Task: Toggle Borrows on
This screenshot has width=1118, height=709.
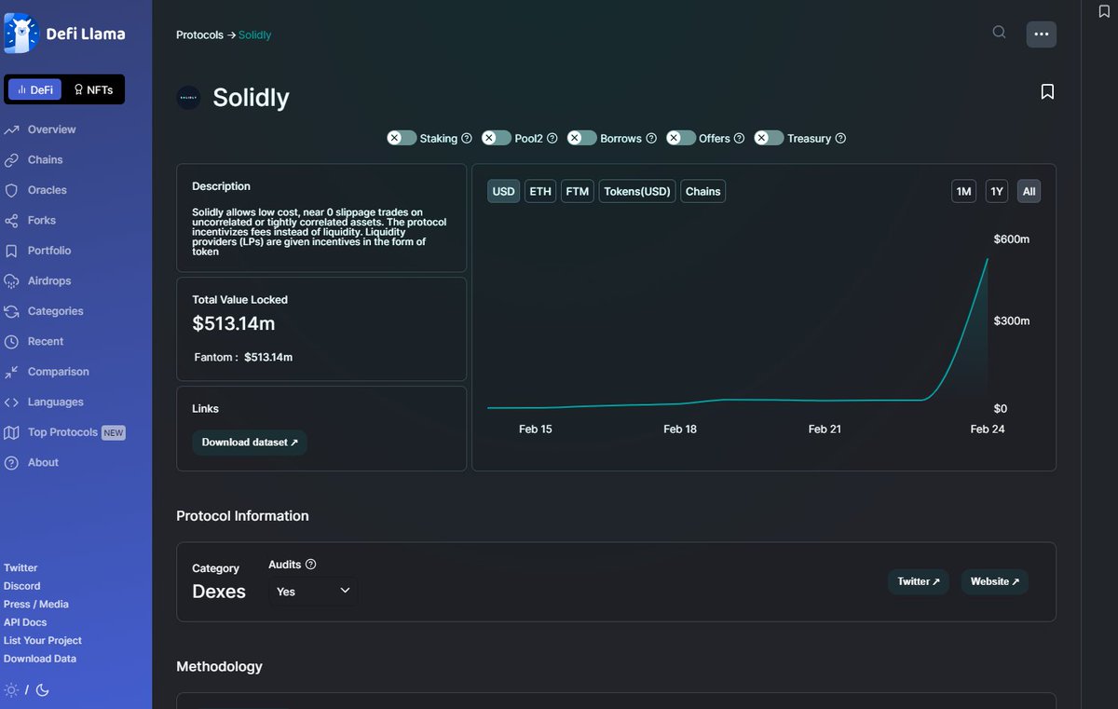Action: coord(581,137)
